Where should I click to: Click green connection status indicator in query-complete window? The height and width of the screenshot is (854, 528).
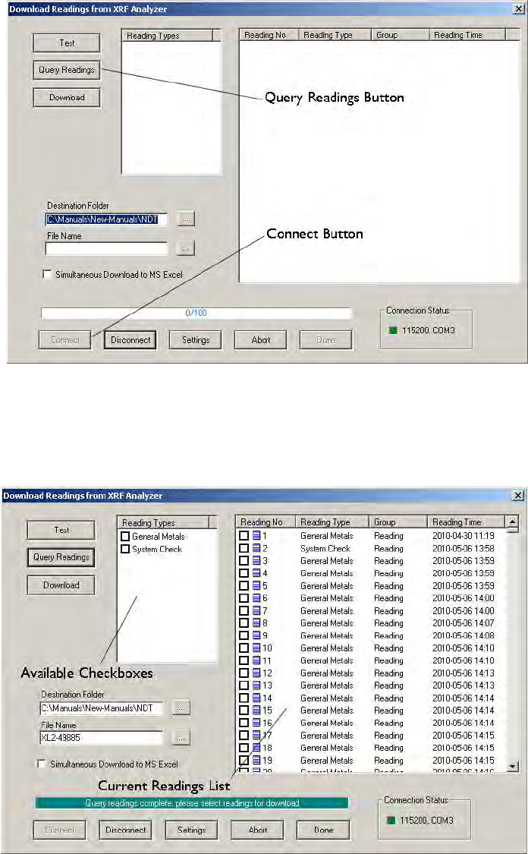(390, 821)
